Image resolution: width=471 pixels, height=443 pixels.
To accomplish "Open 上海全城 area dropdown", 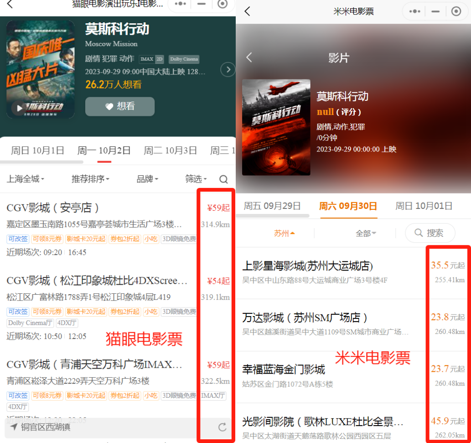I will pos(26,179).
